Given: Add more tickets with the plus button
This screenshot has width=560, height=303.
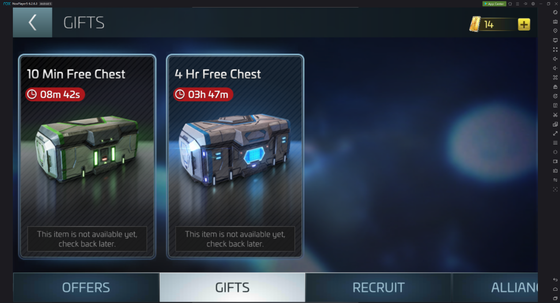Looking at the screenshot, I should (524, 25).
